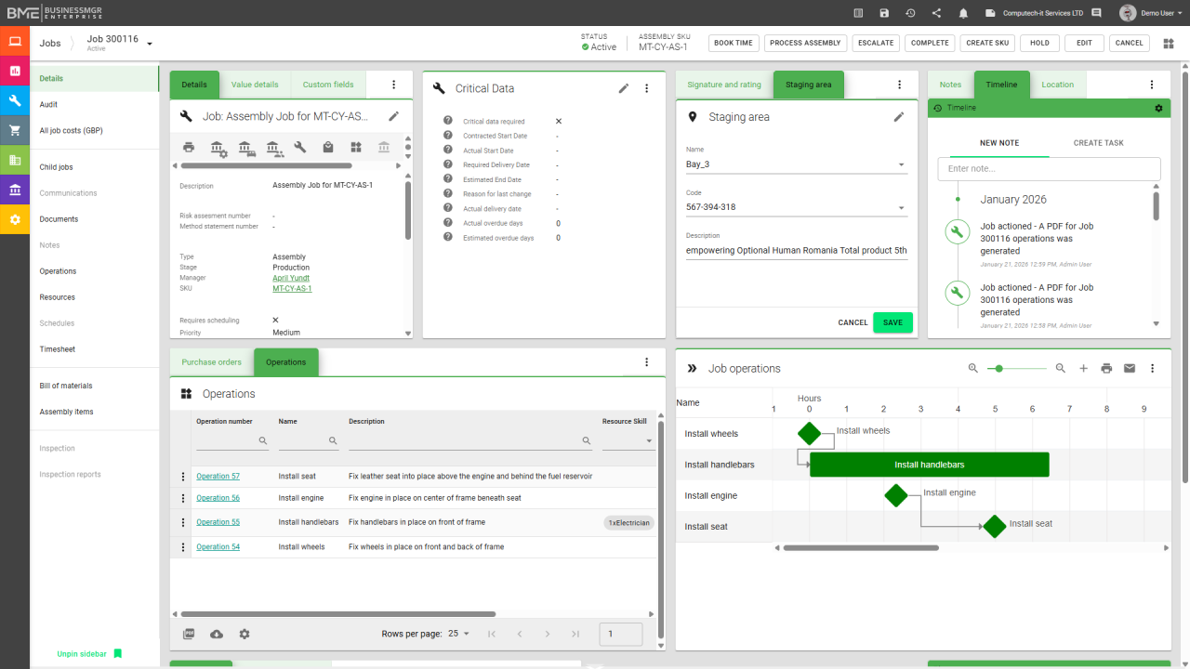The image size is (1190, 669).
Task: Click the orange monitor icon in left rail
Action: pos(15,42)
